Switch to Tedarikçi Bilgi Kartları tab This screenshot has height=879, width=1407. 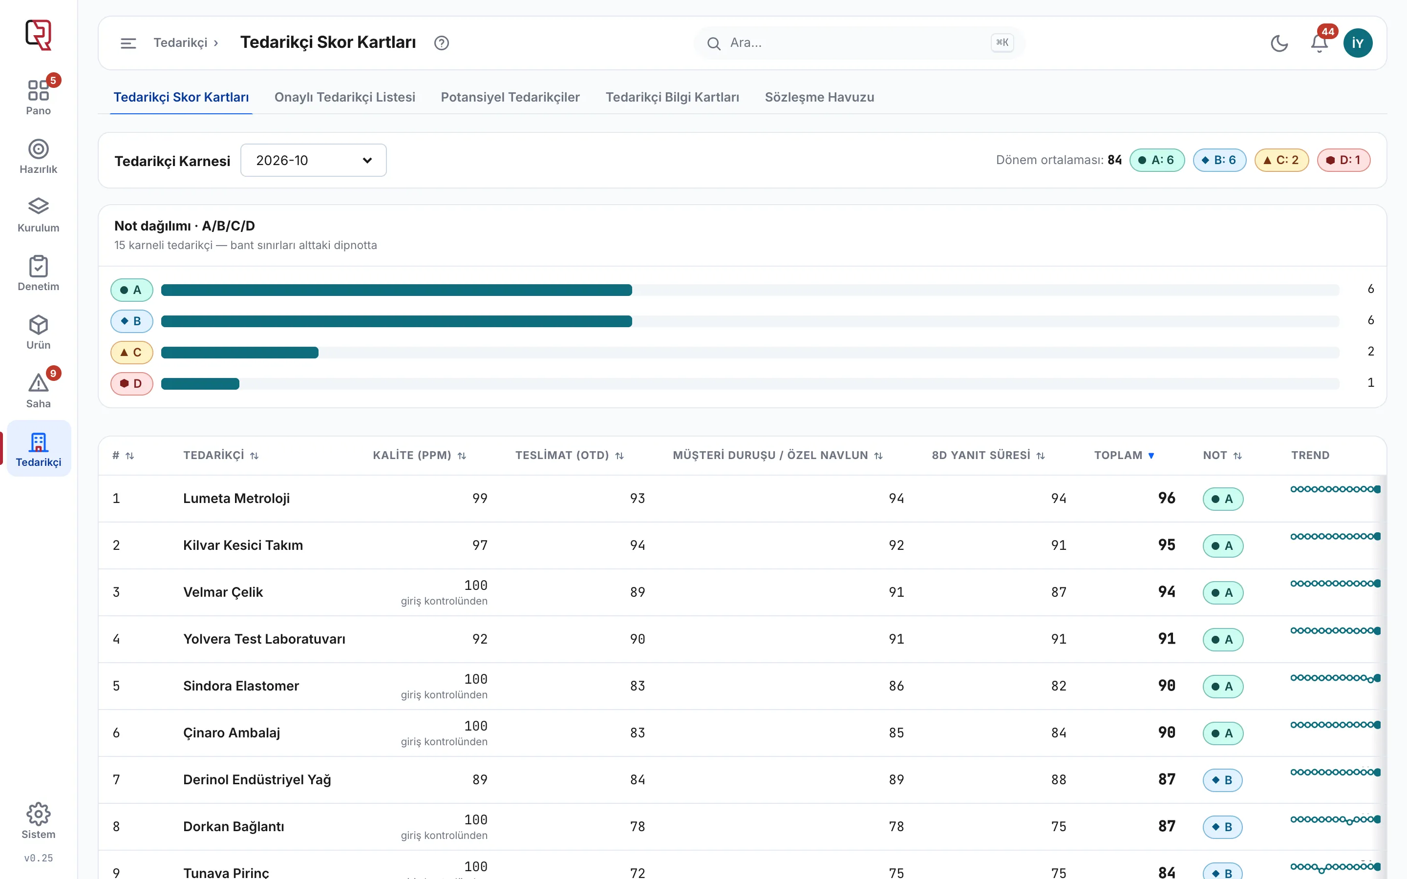coord(672,97)
